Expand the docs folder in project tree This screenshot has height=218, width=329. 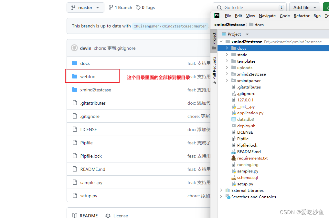227,48
